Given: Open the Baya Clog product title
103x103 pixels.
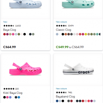Looking at the screenshot, I should click(9, 30).
